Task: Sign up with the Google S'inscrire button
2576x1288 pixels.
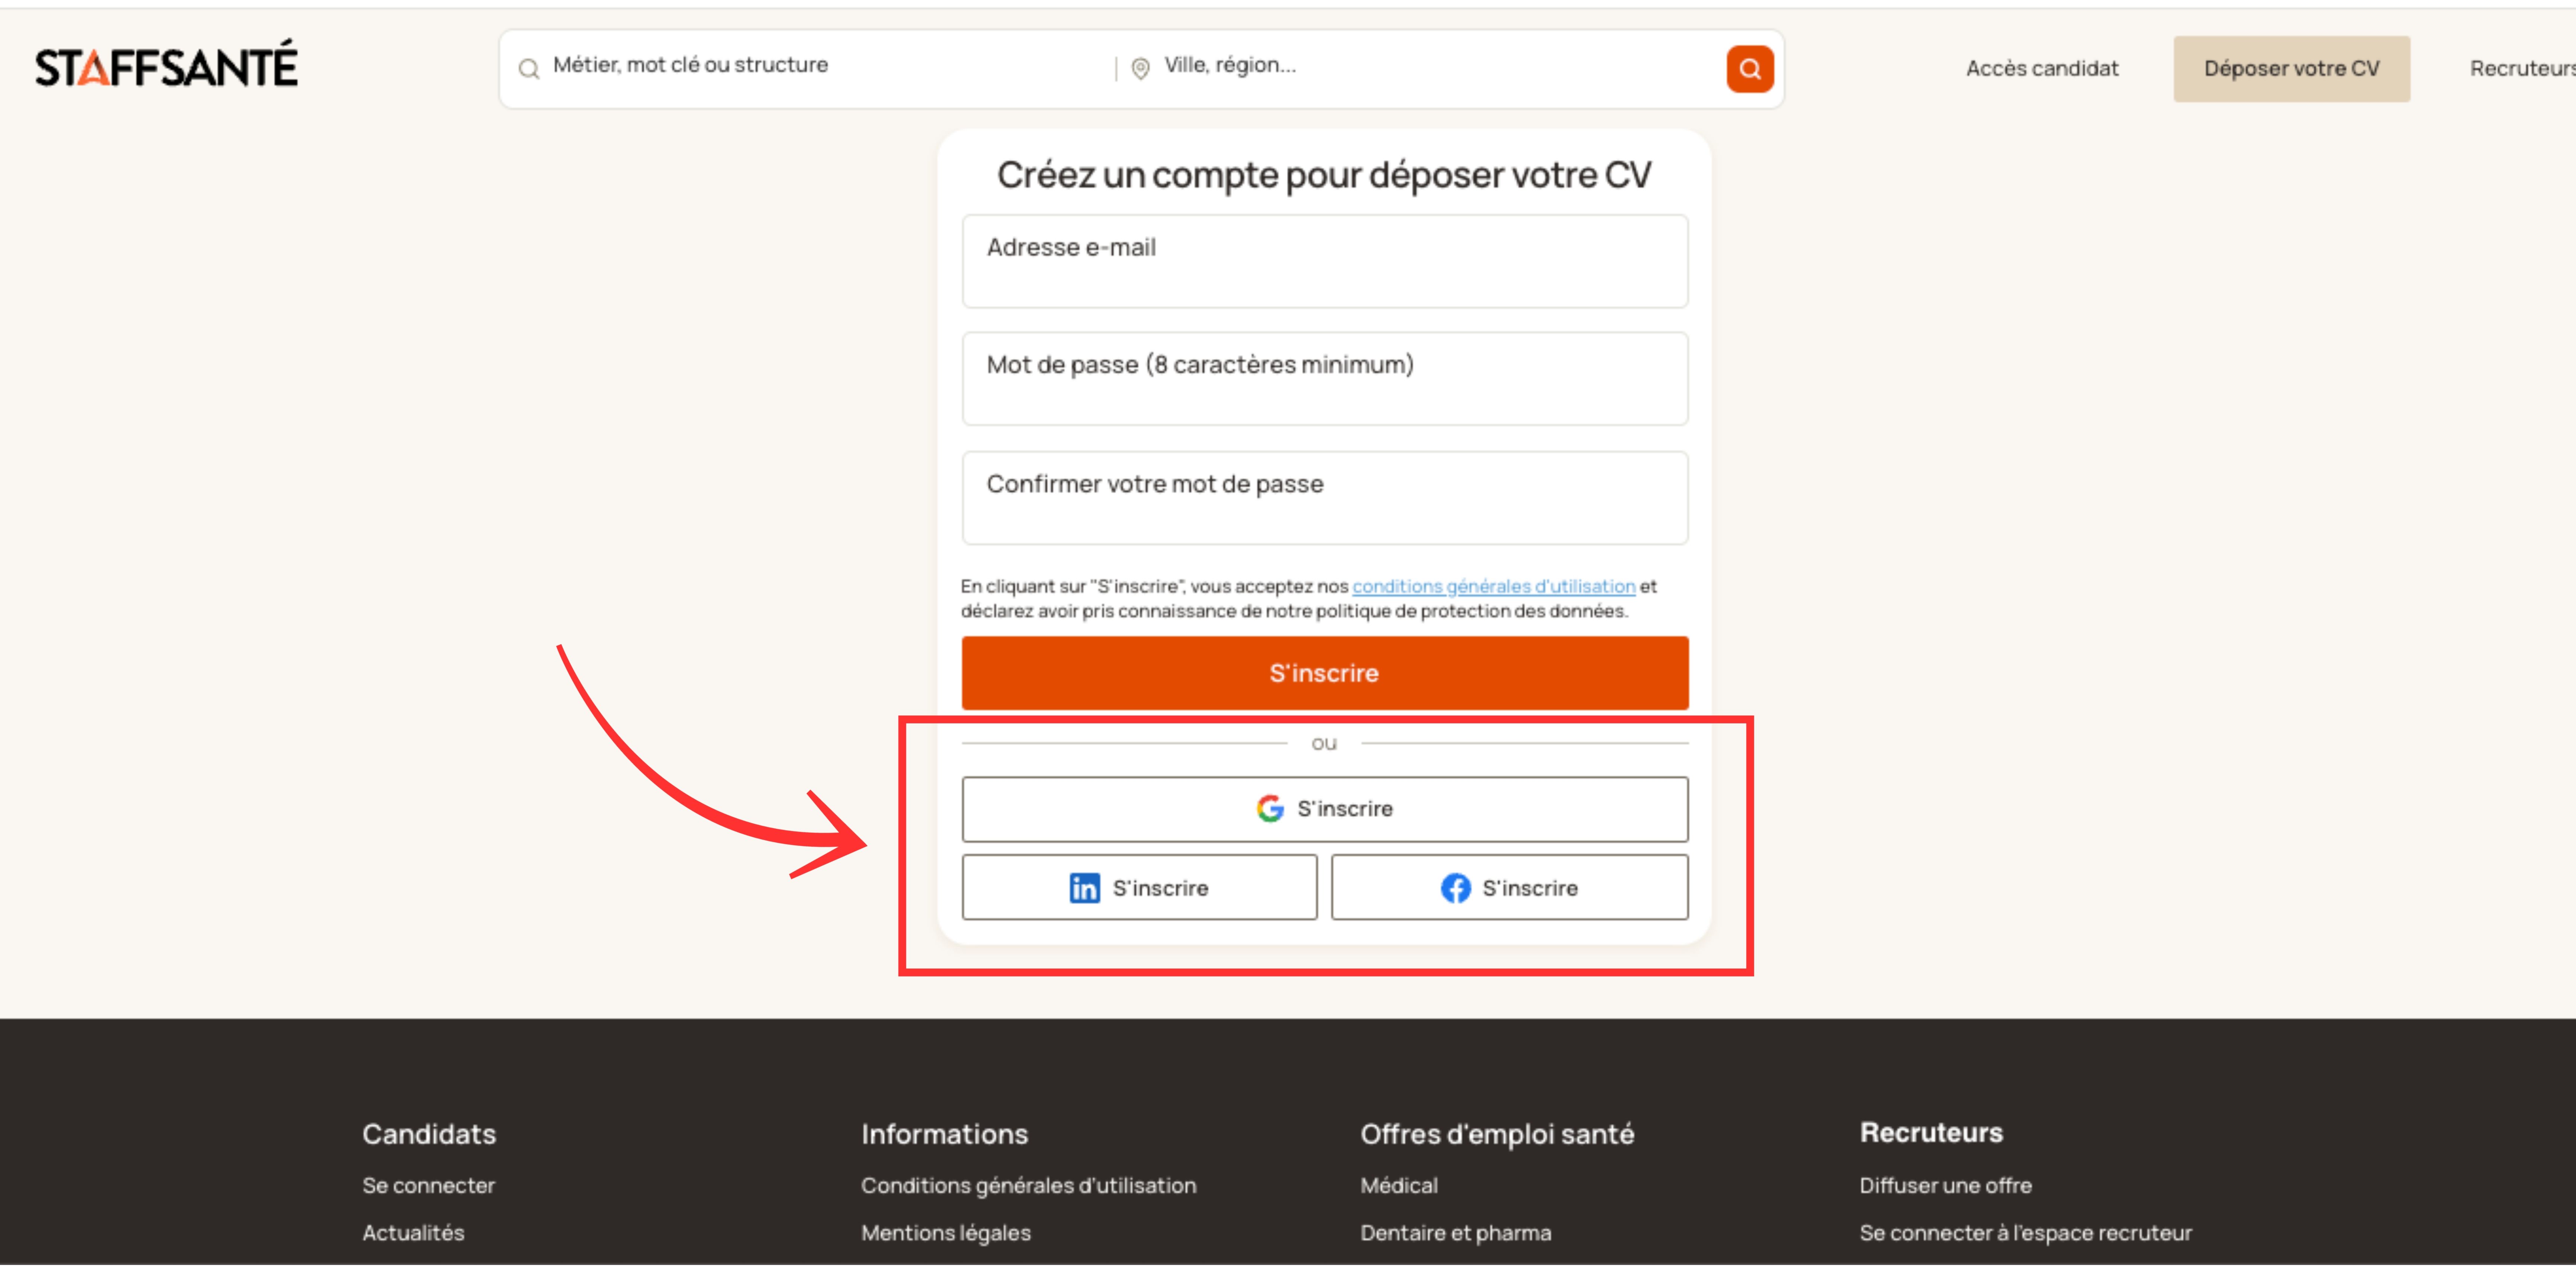Action: pos(1325,809)
